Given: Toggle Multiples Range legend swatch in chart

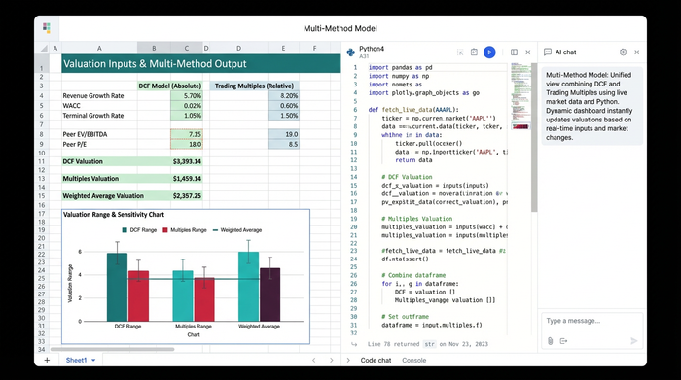Looking at the screenshot, I should [165, 230].
